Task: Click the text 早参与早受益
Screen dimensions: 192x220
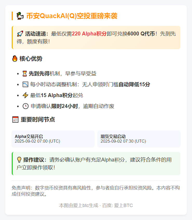Action: coord(81,74)
